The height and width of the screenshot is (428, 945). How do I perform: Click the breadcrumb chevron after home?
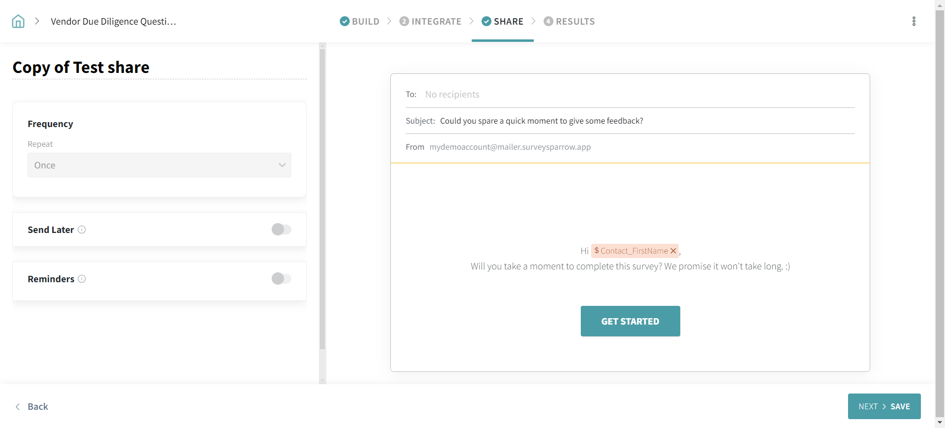coord(37,21)
